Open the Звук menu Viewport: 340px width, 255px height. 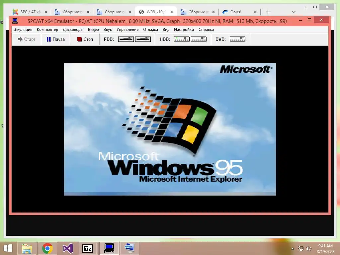pyautogui.click(x=108, y=30)
